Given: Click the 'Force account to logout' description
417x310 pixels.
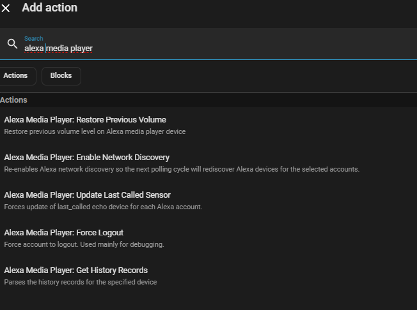Looking at the screenshot, I should pos(84,245).
